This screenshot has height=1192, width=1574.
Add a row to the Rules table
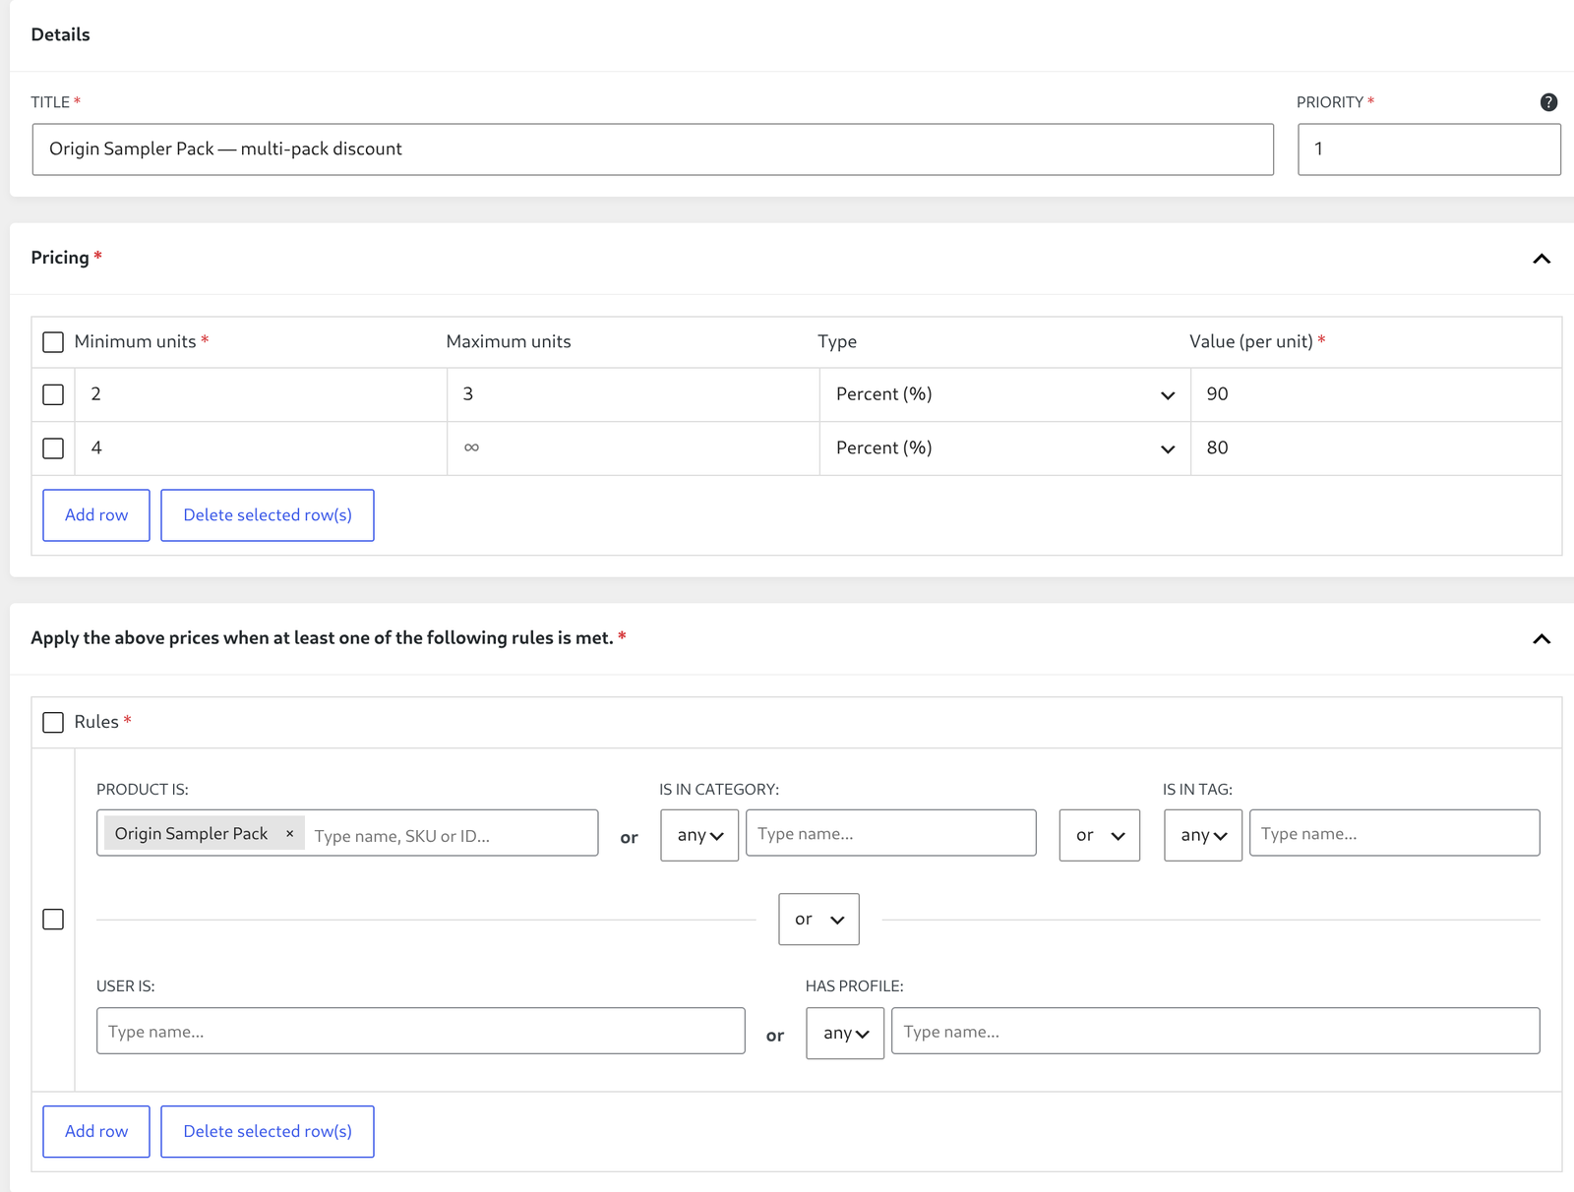click(x=96, y=1132)
